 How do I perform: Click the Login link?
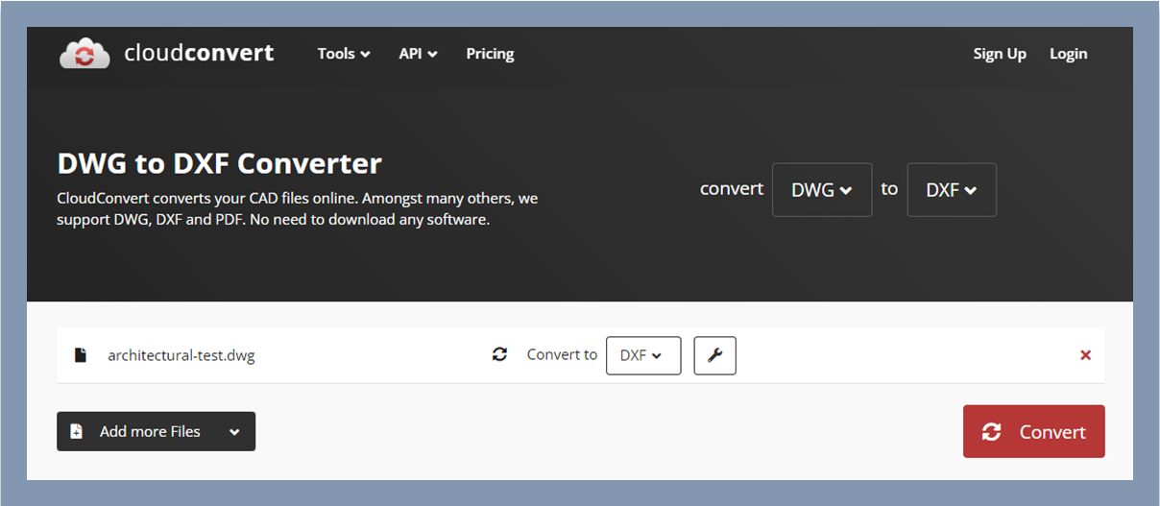1068,54
